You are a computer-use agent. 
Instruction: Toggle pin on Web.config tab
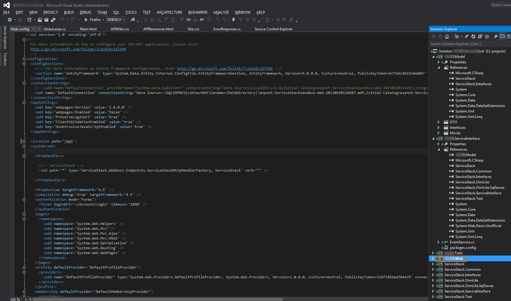click(34, 29)
